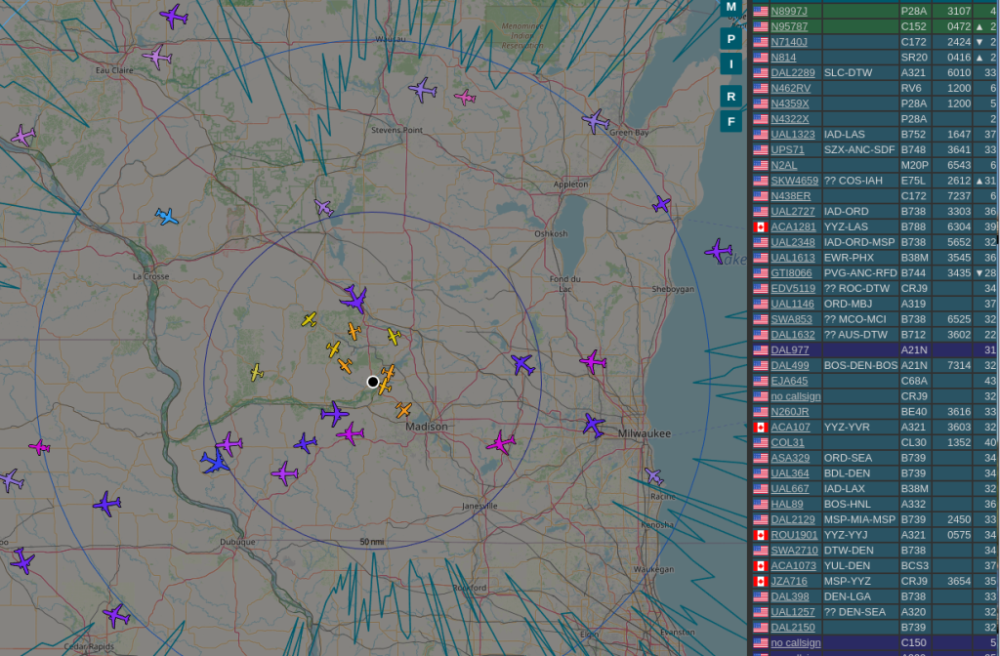This screenshot has height=656, width=1000.
Task: Open the N260JR callsign link
Action: click(789, 412)
